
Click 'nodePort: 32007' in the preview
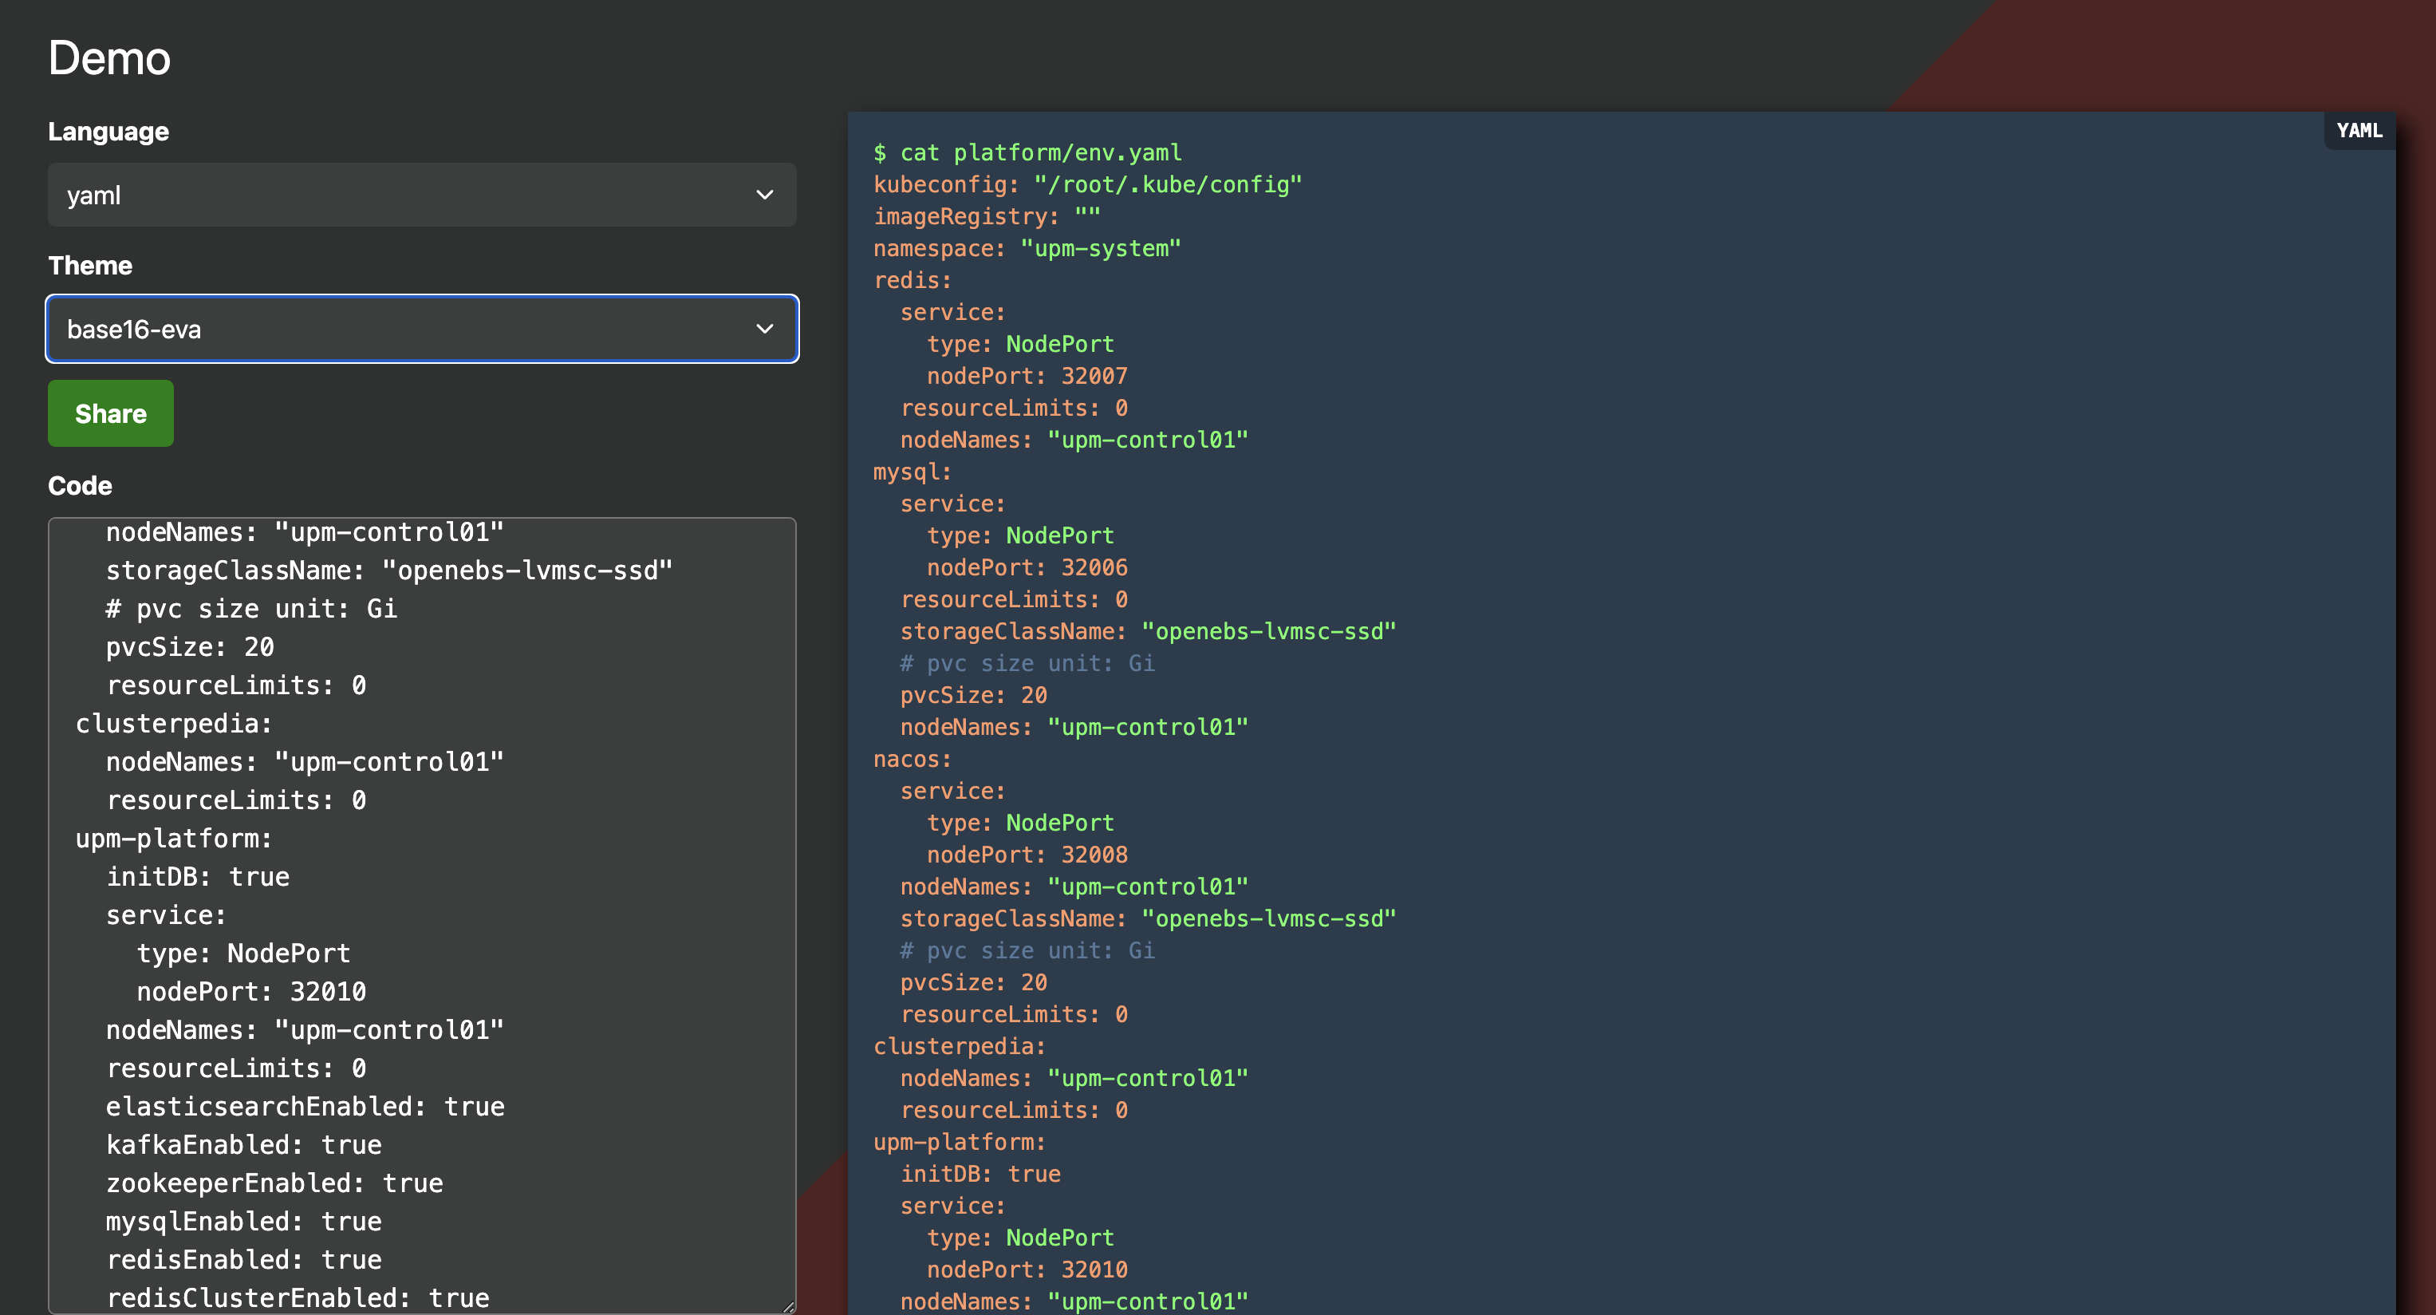pyautogui.click(x=1028, y=377)
